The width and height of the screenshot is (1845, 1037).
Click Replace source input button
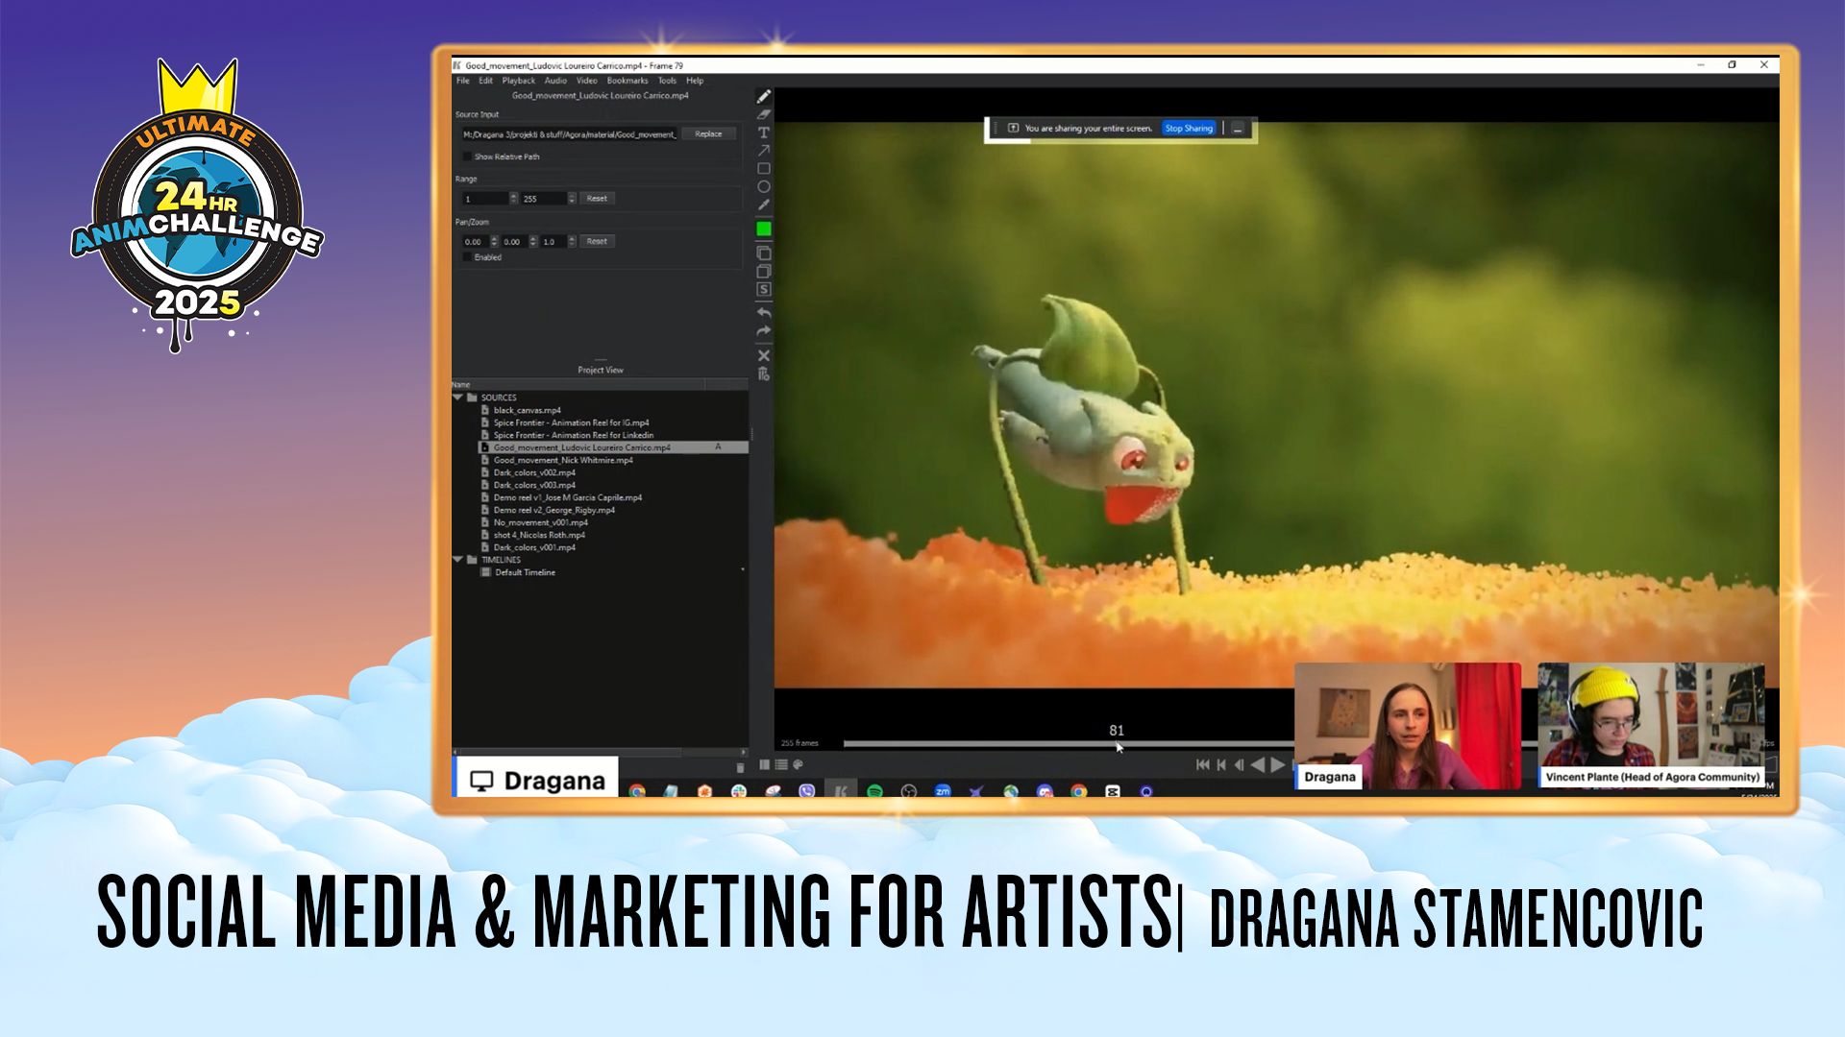(708, 134)
